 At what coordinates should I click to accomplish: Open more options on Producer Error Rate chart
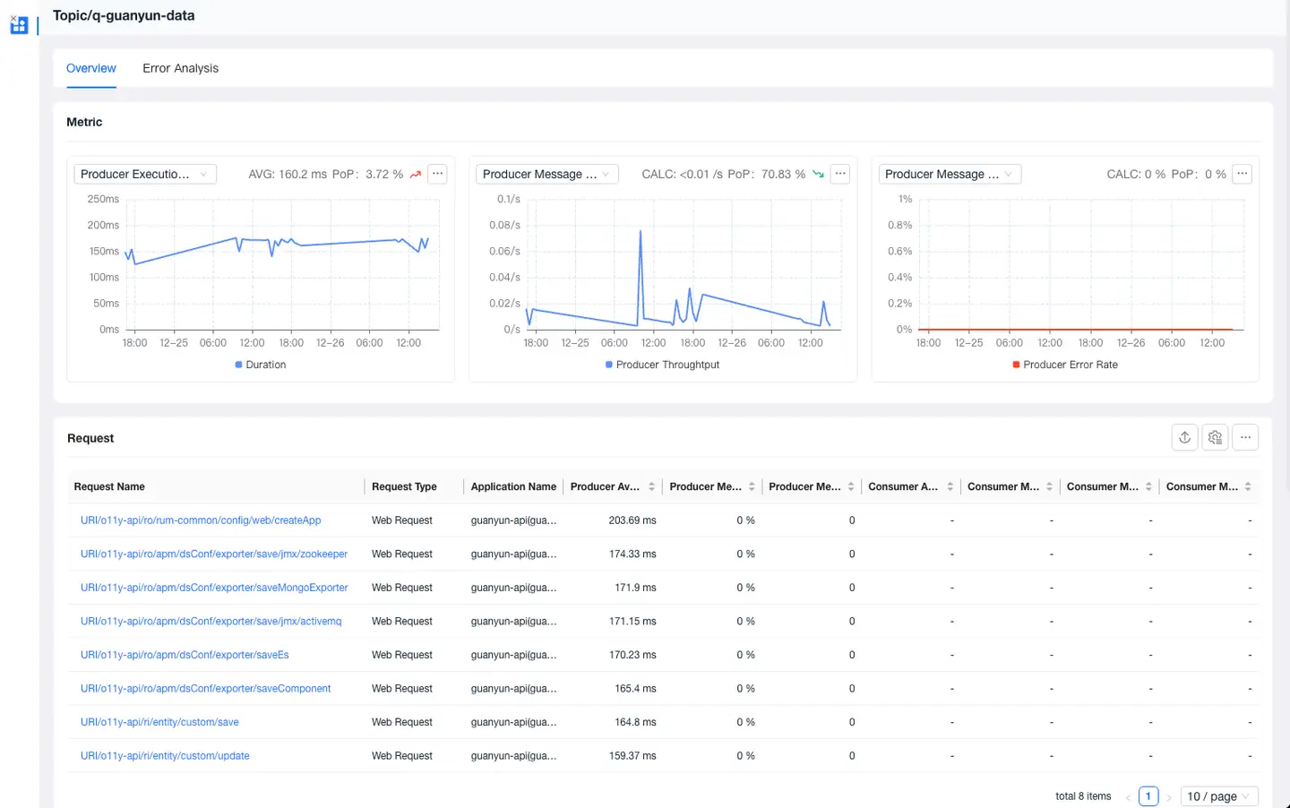point(1242,174)
